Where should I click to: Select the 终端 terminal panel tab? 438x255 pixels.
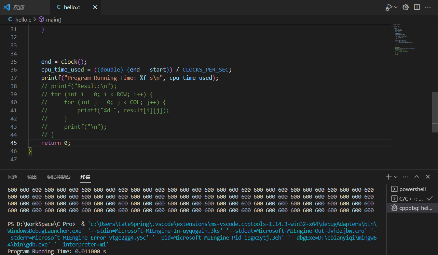tap(85, 177)
